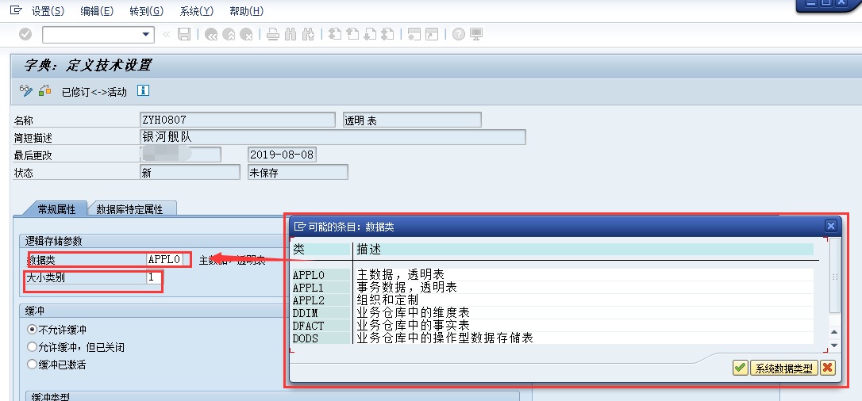Open the 设置(S) menu

click(48, 11)
